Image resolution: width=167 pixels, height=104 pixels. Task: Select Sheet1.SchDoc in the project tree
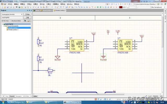click(x=13, y=28)
